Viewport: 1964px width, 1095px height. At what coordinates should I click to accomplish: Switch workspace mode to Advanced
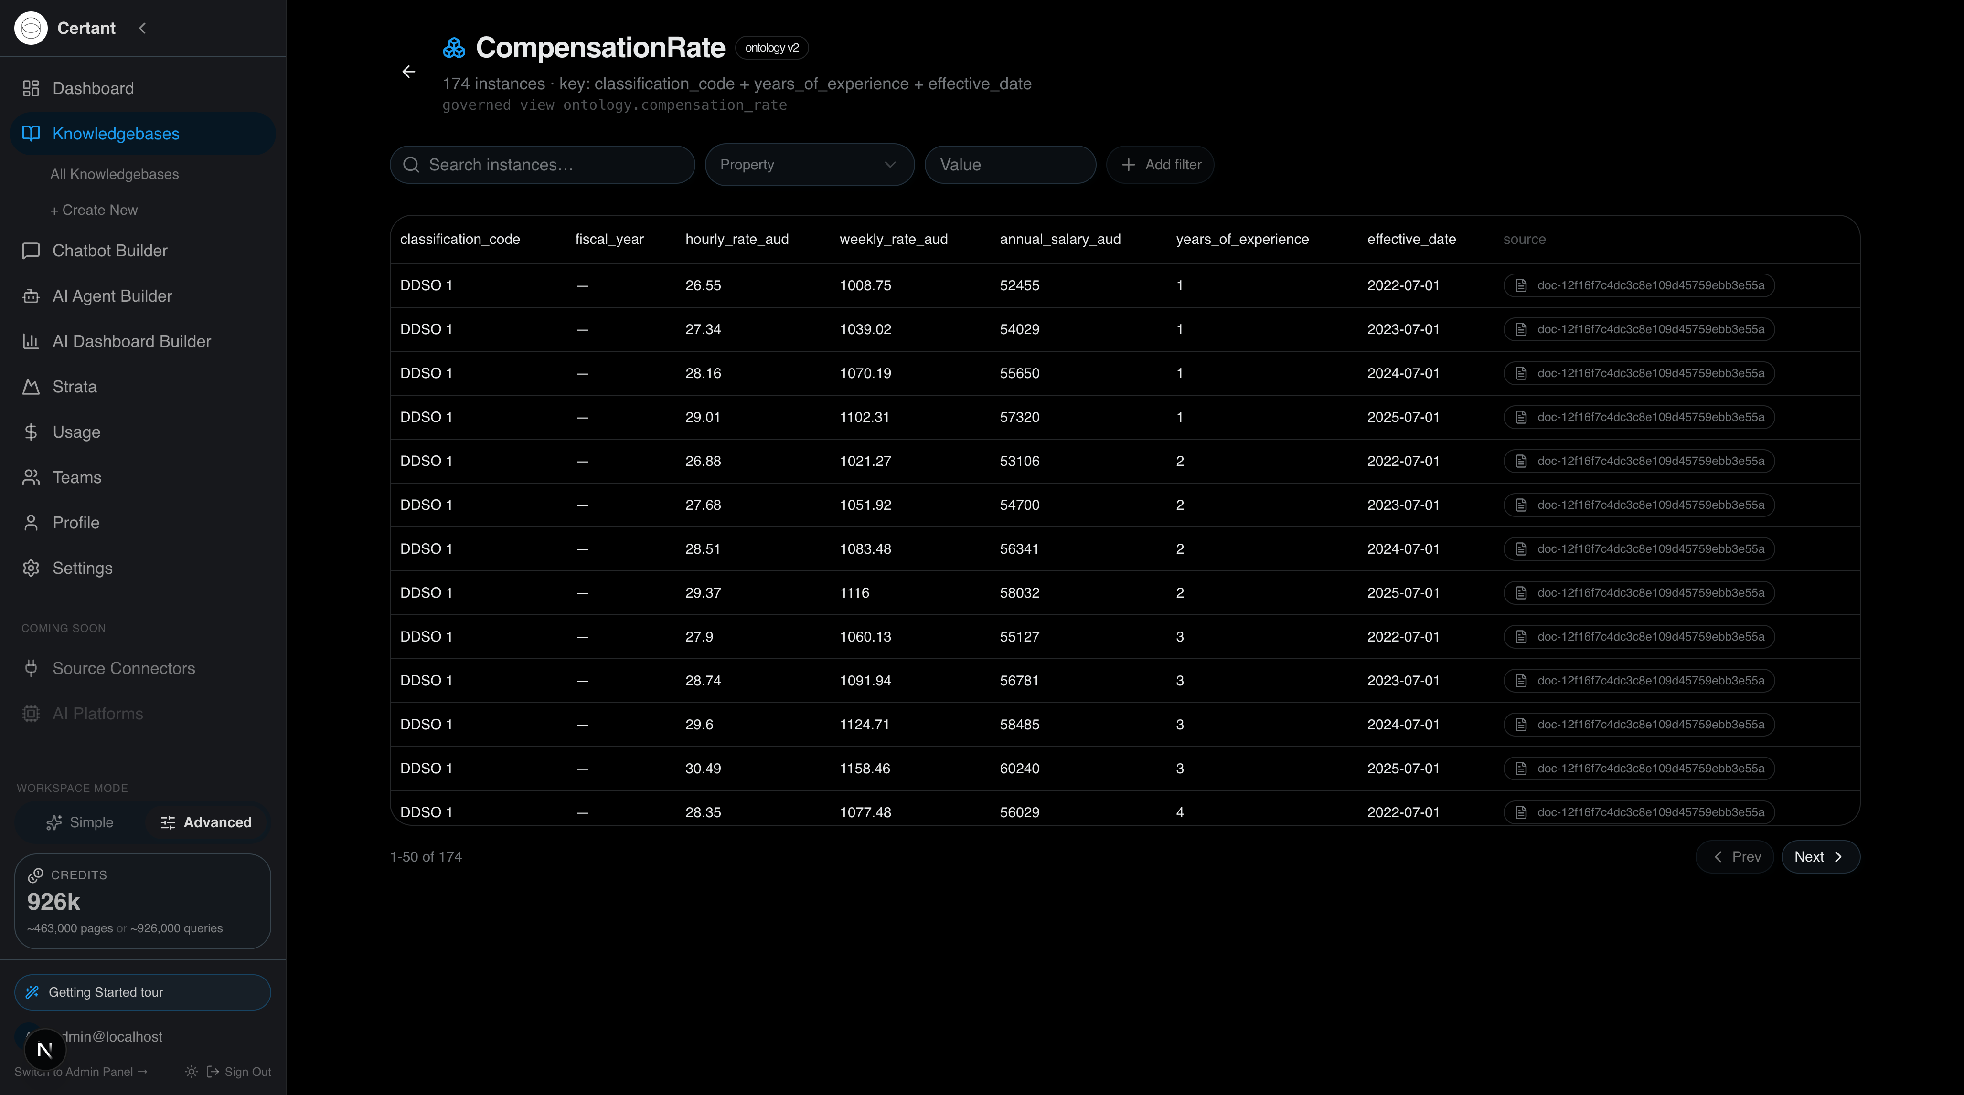point(206,822)
